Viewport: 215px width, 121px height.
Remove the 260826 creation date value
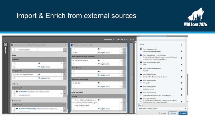[x=121, y=83]
